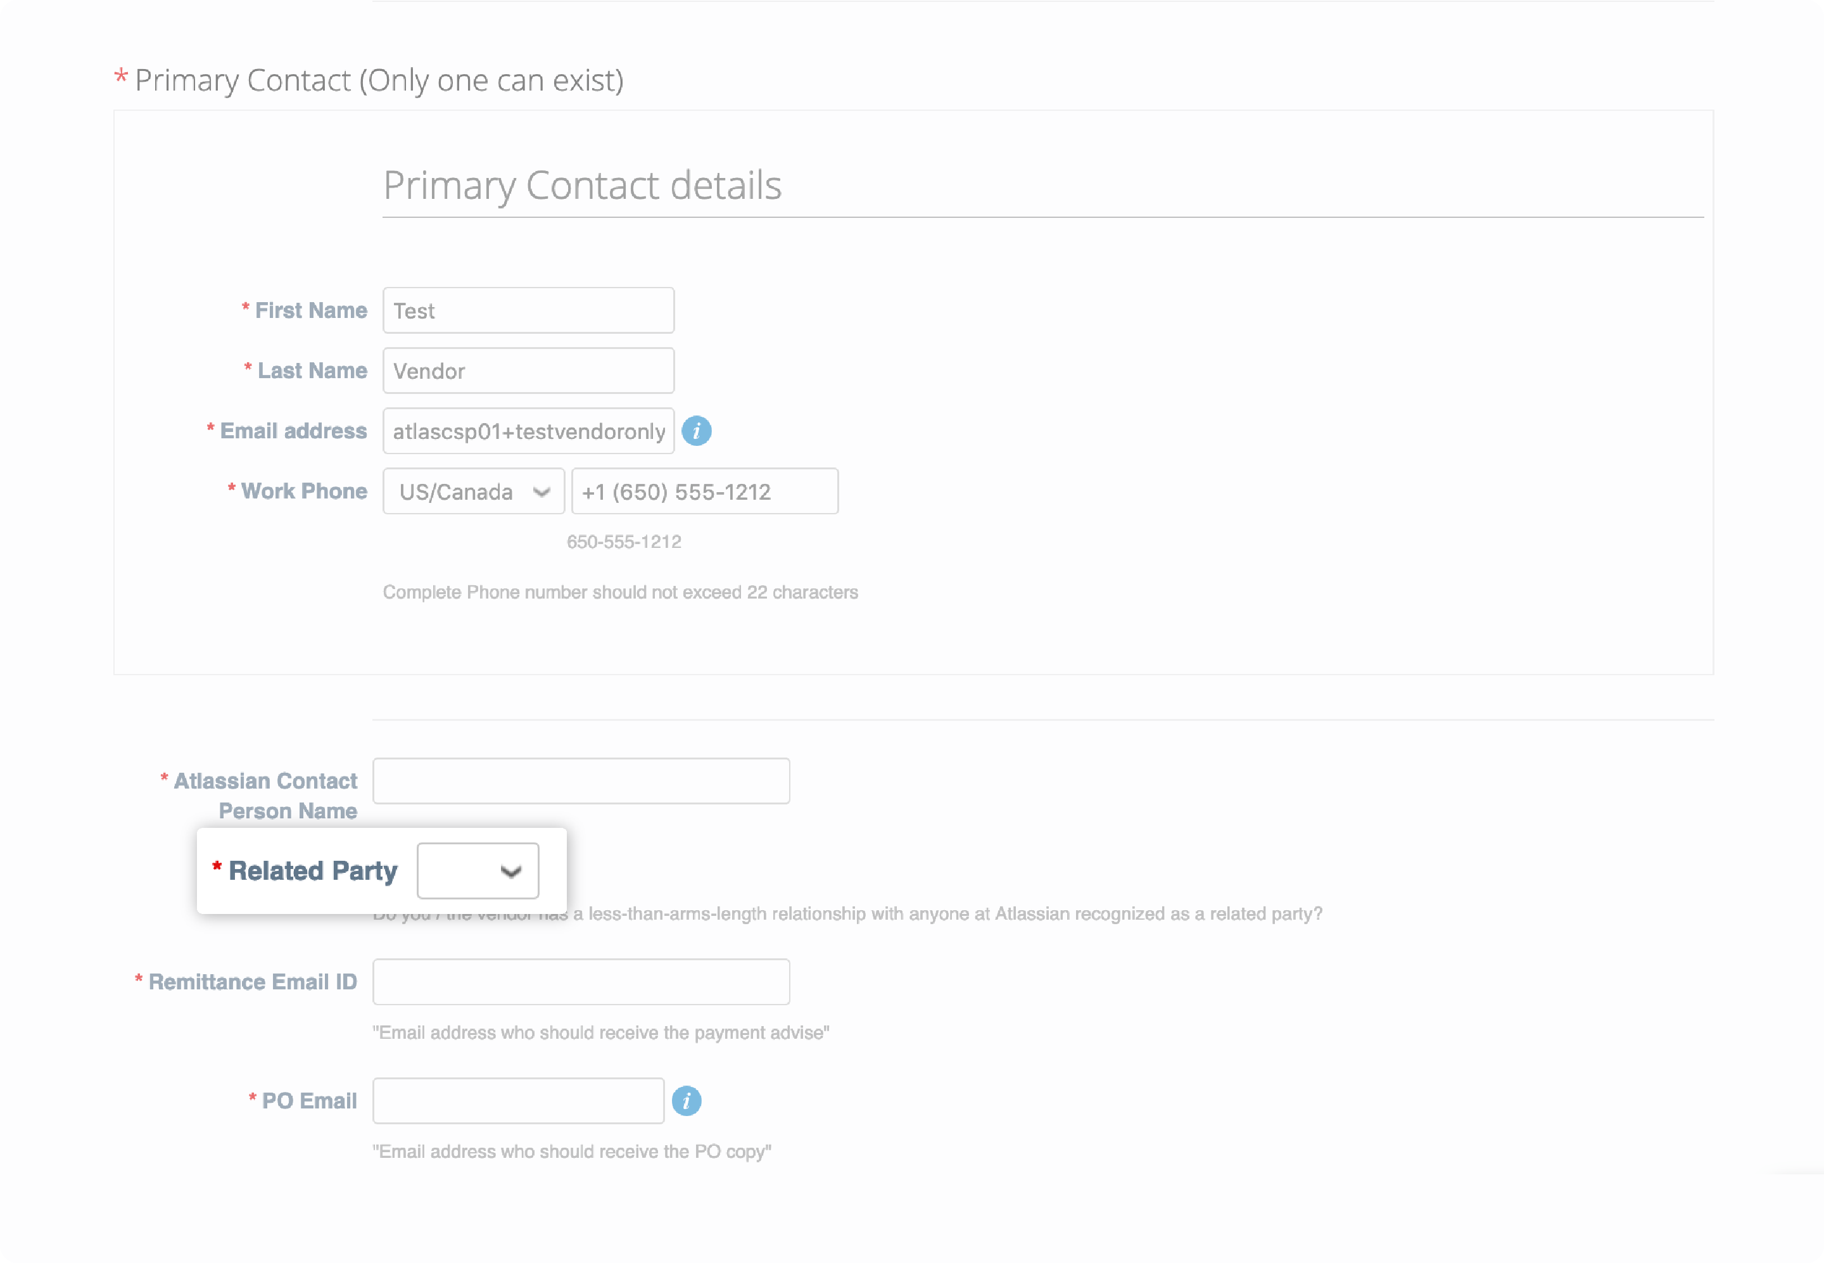Click the Remittance Email ID label

253,982
